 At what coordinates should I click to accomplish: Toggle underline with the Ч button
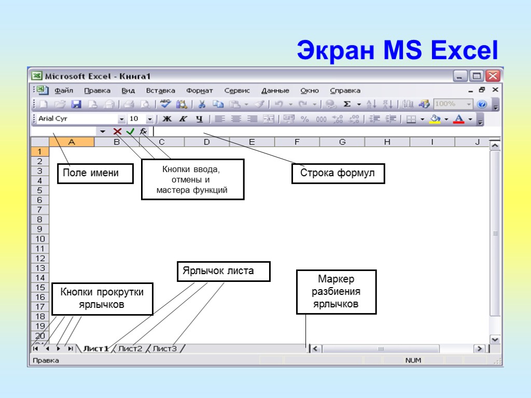pos(199,119)
